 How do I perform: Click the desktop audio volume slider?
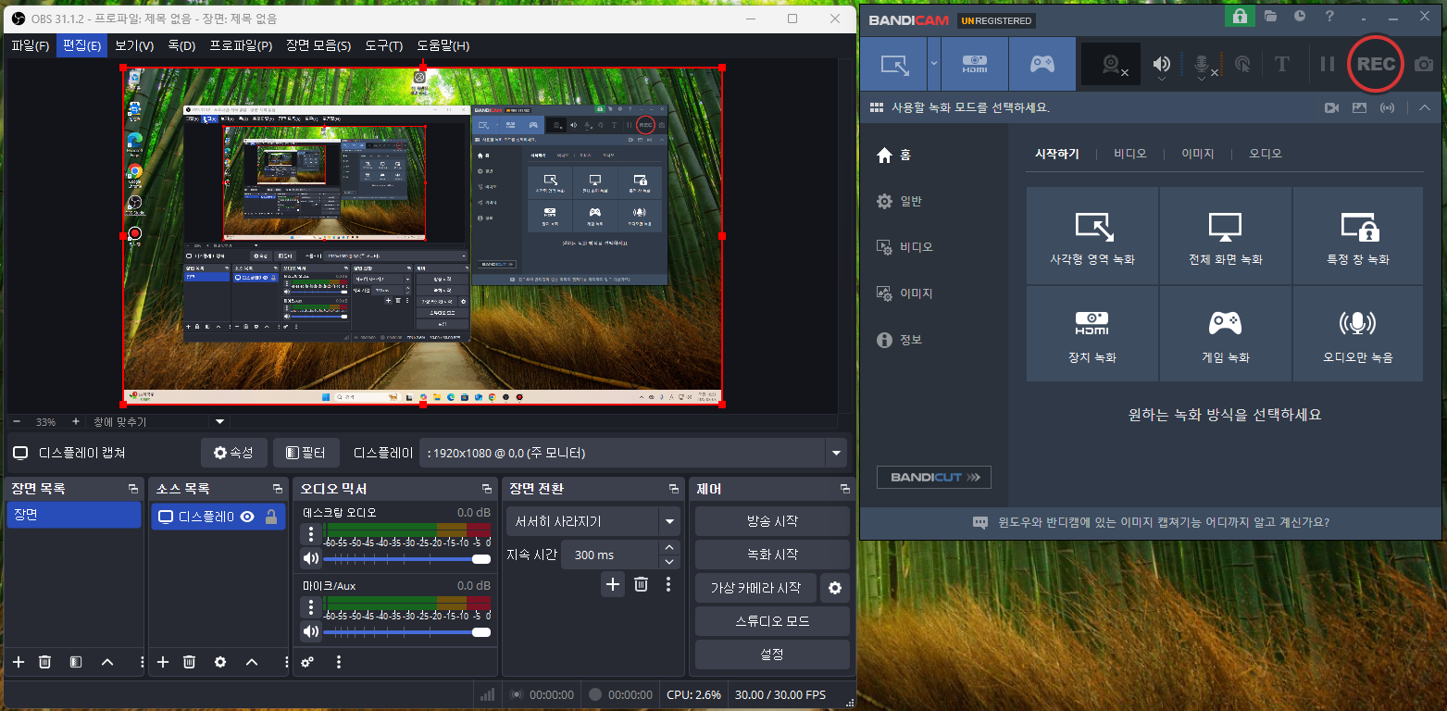pos(407,559)
